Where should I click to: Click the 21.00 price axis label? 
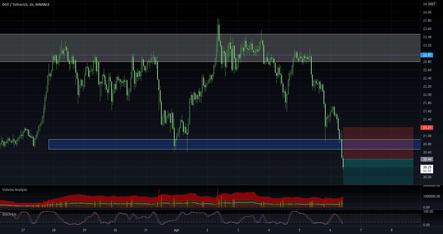click(427, 136)
